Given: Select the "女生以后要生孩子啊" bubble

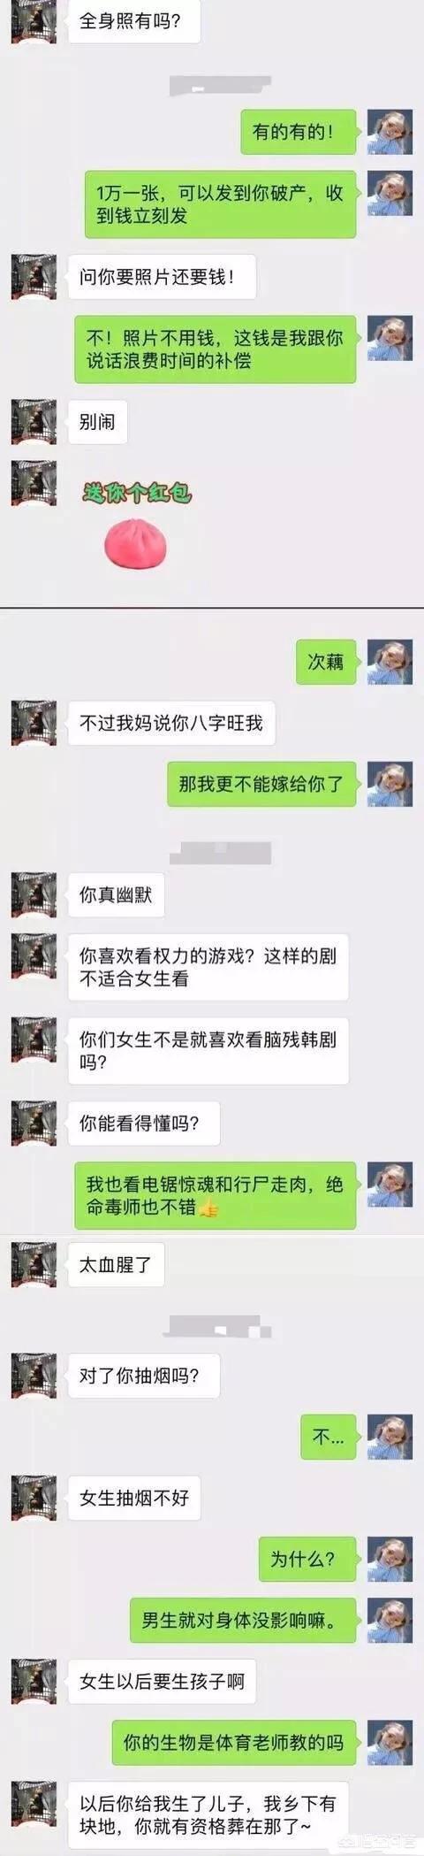Looking at the screenshot, I should pyautogui.click(x=163, y=1681).
